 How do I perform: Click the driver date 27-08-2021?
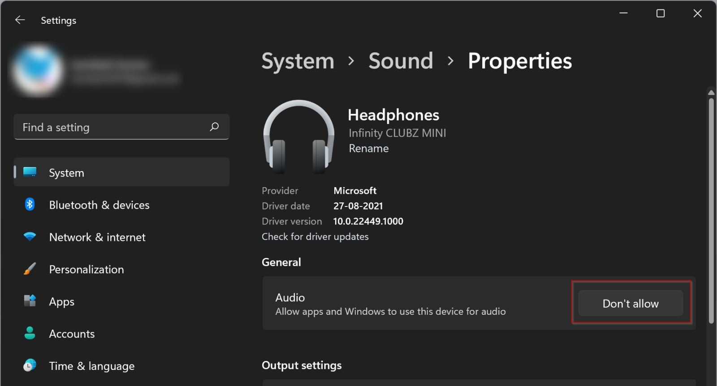point(358,206)
